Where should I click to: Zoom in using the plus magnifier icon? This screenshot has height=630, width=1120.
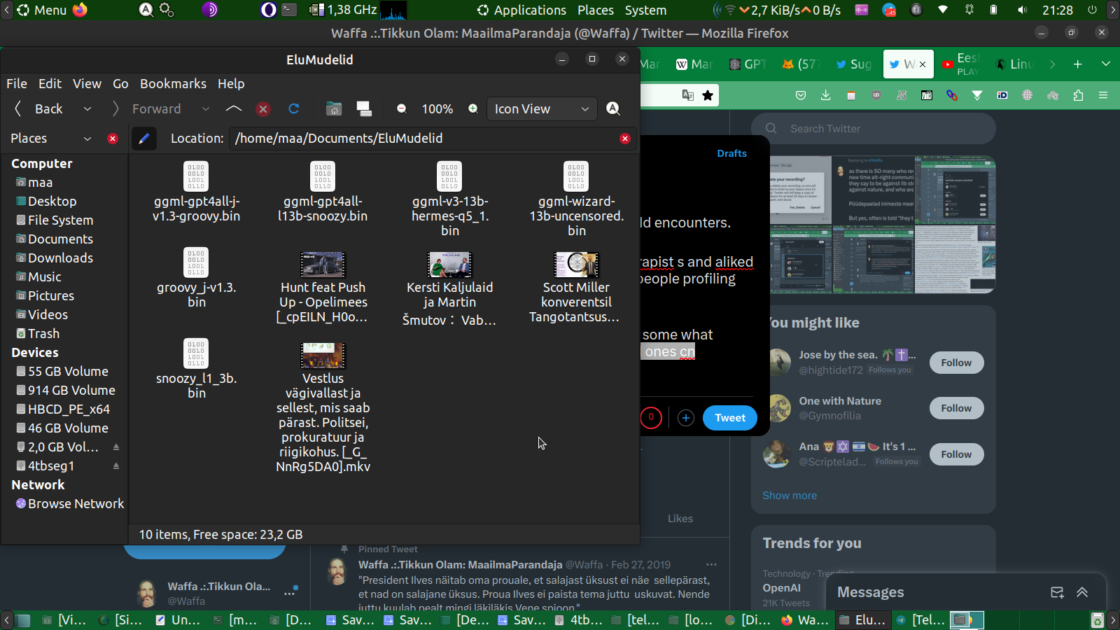[473, 108]
